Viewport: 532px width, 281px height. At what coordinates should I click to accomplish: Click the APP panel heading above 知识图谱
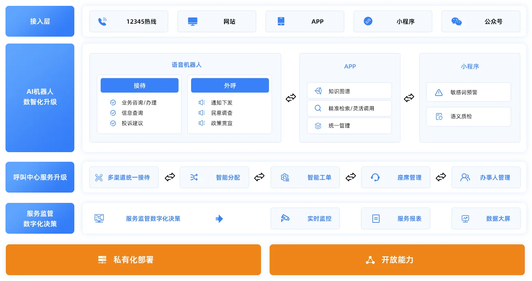coord(350,66)
